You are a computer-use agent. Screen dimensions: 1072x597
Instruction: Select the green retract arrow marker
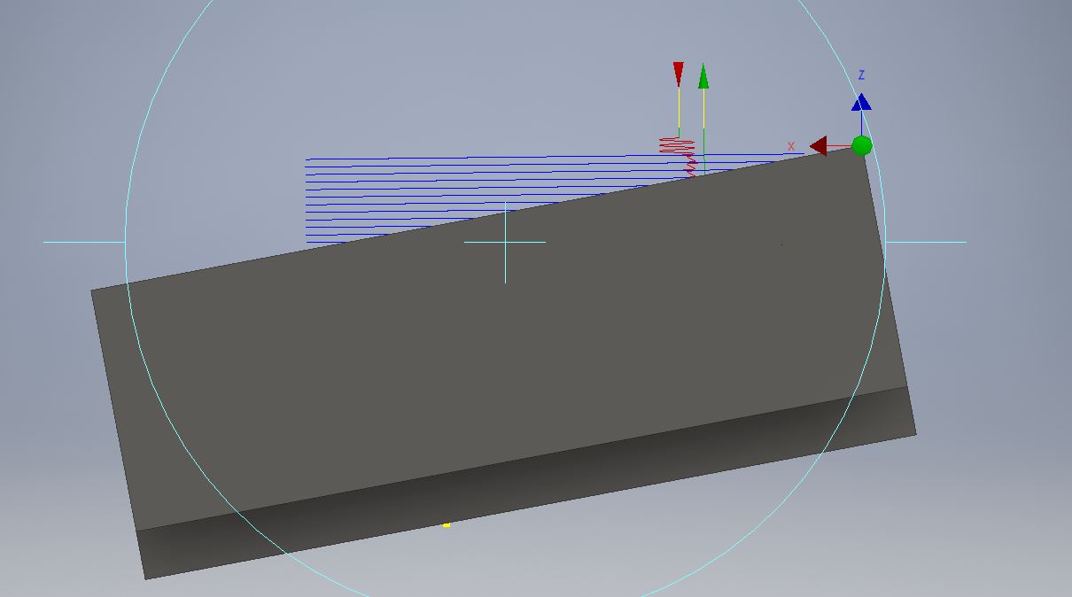(x=704, y=78)
